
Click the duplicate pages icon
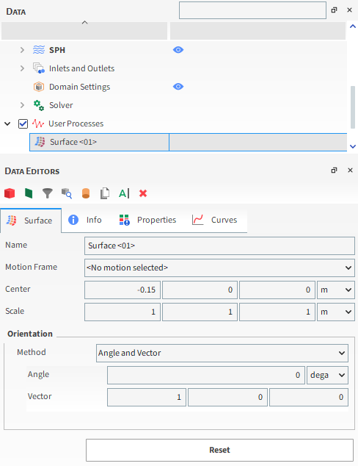point(105,193)
